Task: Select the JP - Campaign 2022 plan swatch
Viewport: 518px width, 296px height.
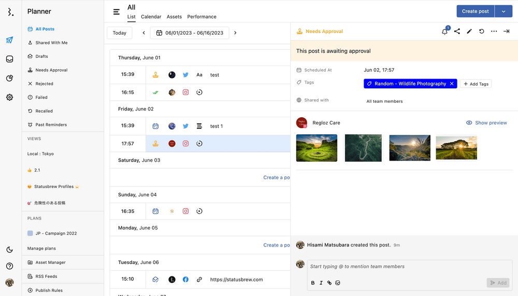Action: pos(31,233)
